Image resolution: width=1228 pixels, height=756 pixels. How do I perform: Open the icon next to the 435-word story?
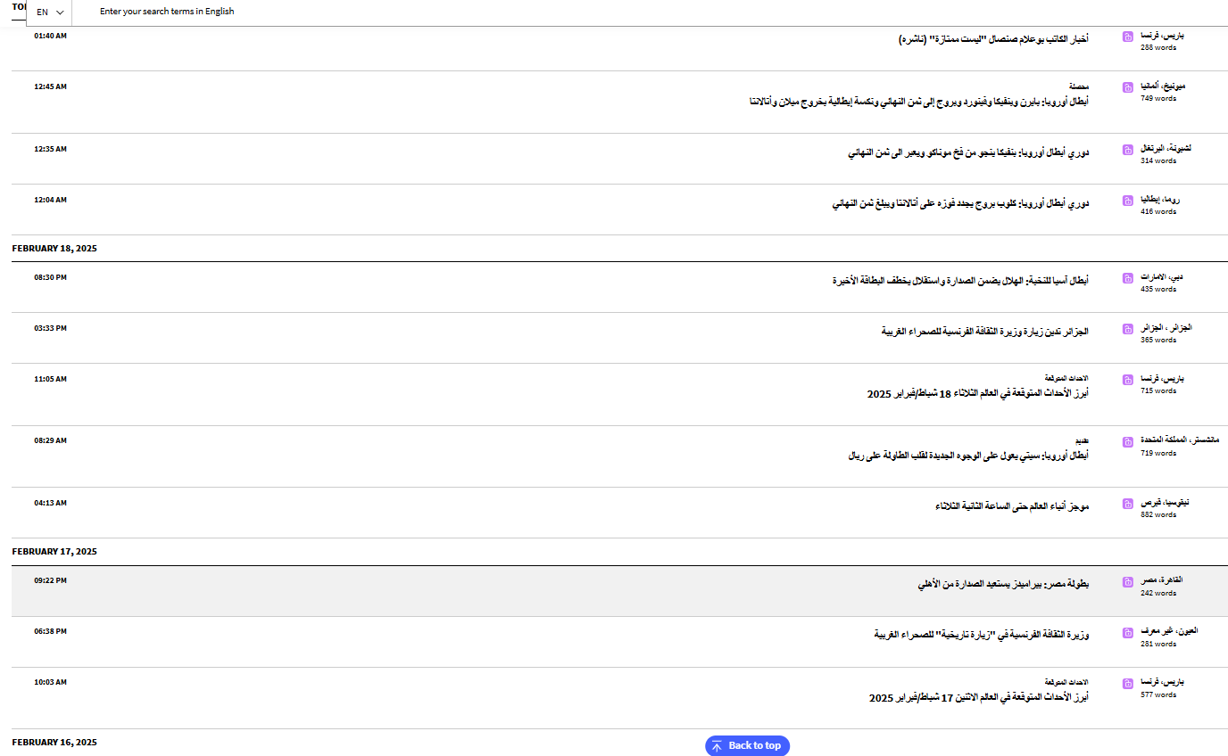tap(1128, 278)
